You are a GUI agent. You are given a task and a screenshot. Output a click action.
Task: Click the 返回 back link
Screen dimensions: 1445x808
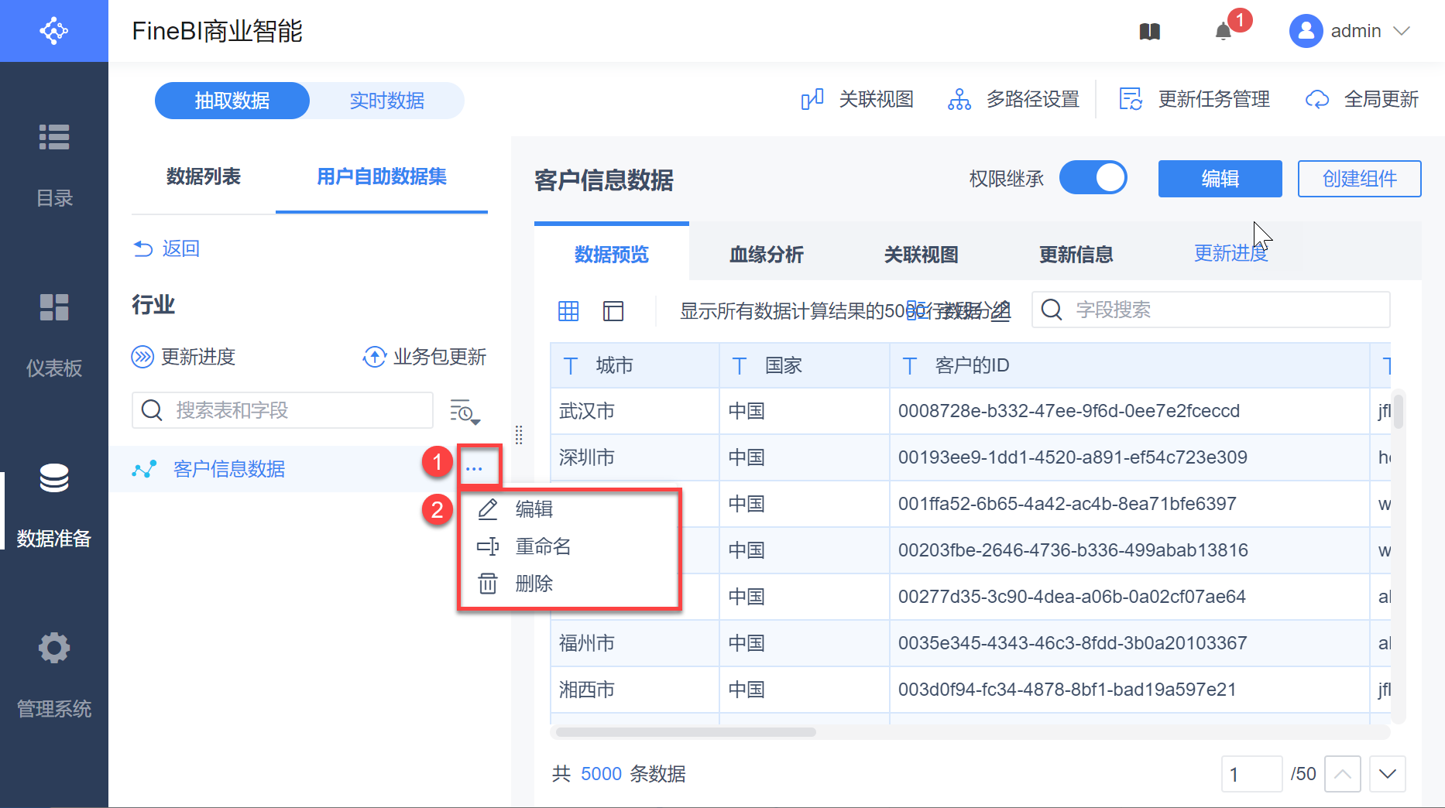[x=166, y=248]
